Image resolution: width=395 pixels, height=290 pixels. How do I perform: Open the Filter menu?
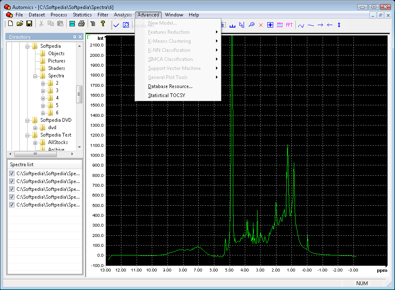(x=103, y=15)
